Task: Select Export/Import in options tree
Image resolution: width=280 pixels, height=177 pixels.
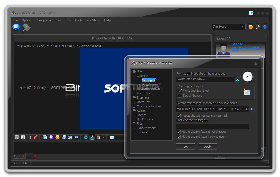Action: [x=146, y=128]
